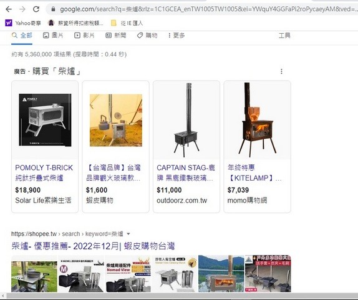The image size is (358, 300).
Task: Click the $1,600 price
Action: pos(97,190)
